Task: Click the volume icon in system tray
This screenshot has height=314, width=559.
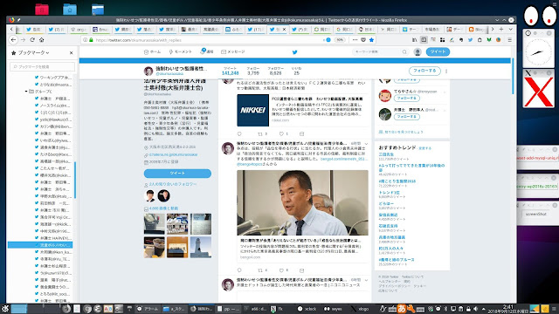Action: pos(475,309)
